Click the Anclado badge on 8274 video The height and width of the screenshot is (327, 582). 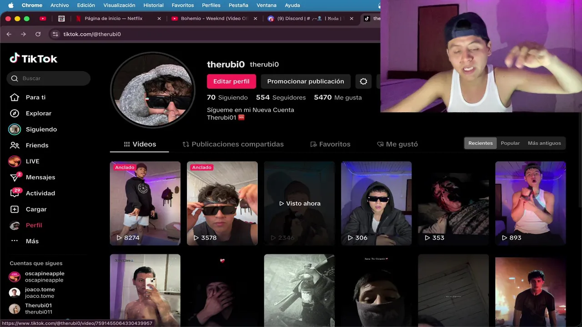(x=125, y=167)
